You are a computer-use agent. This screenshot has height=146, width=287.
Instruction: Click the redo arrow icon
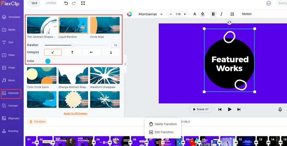pyautogui.click(x=74, y=3)
